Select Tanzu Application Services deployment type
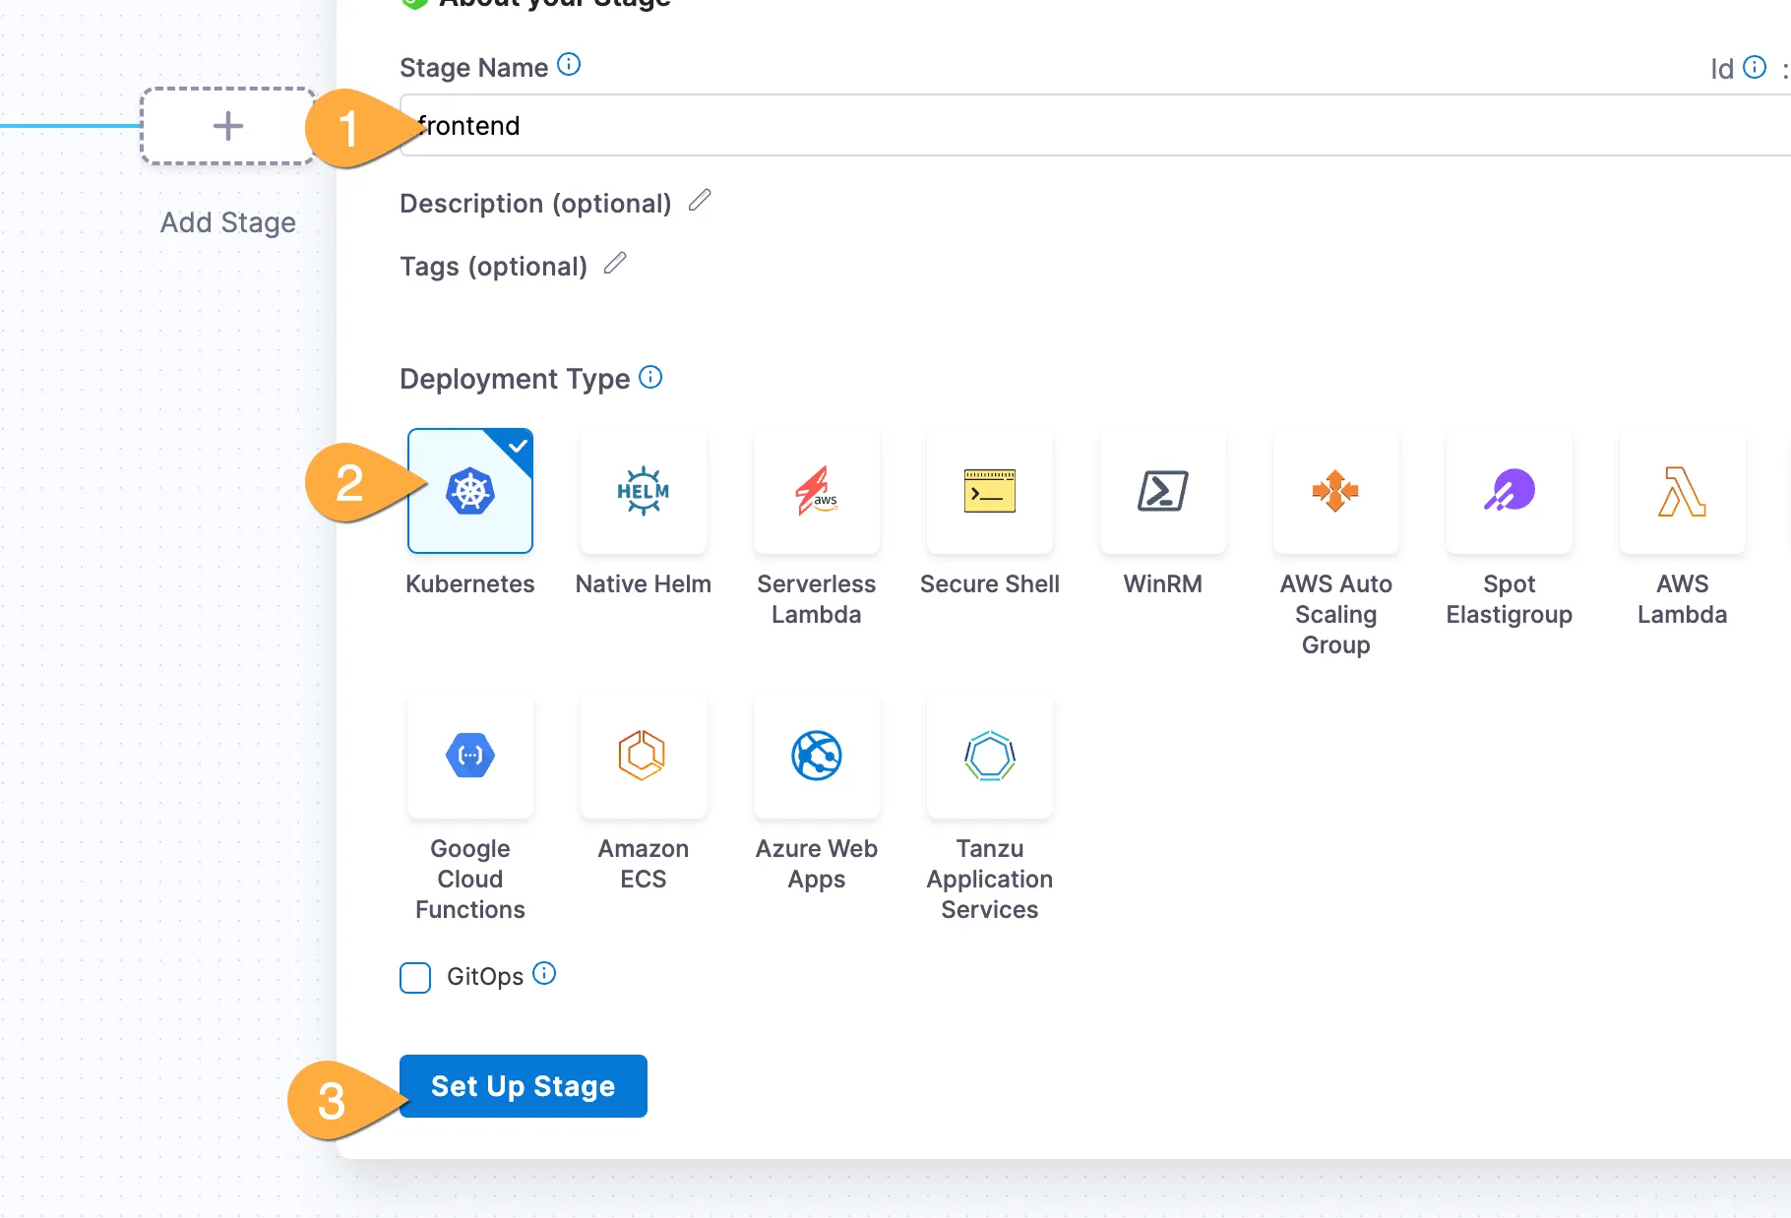This screenshot has width=1791, height=1218. point(990,756)
